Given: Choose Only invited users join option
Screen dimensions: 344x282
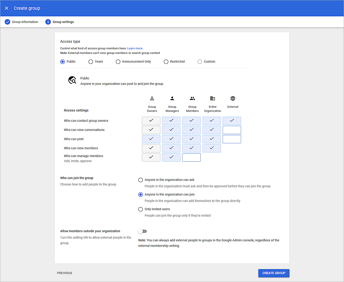Looking at the screenshot, I should pyautogui.click(x=140, y=209).
